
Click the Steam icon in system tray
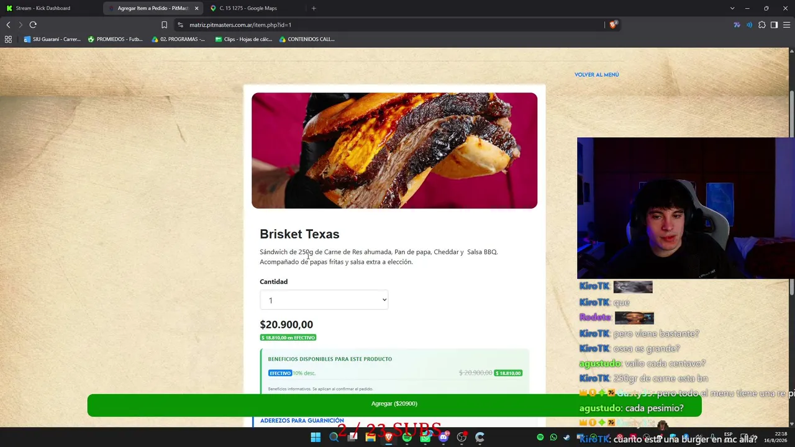click(566, 438)
